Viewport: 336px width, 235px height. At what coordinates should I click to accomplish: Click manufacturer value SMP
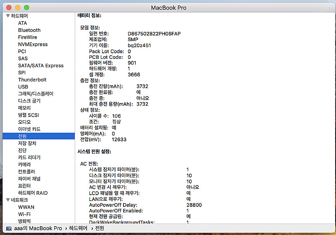pyautogui.click(x=133, y=39)
